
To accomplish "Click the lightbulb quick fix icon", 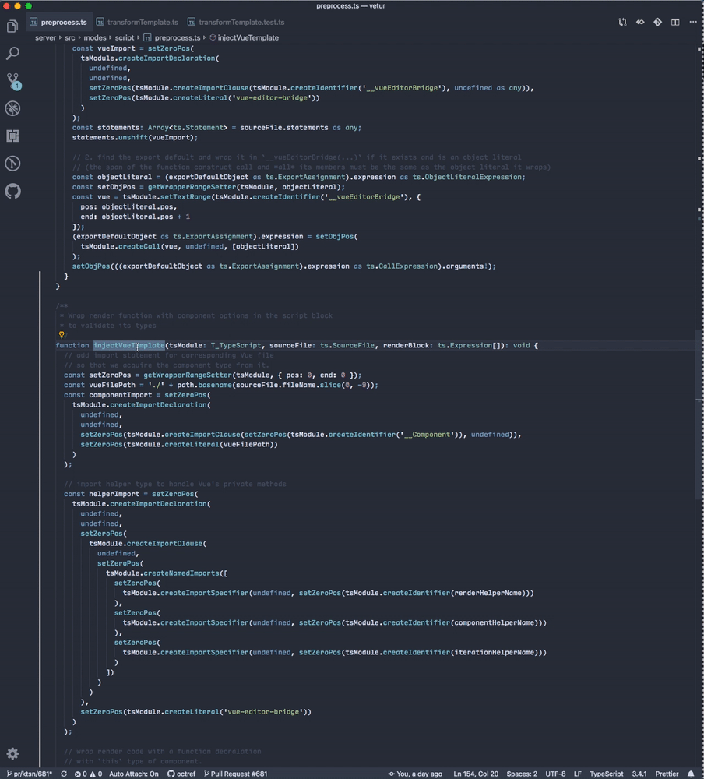I will [62, 335].
